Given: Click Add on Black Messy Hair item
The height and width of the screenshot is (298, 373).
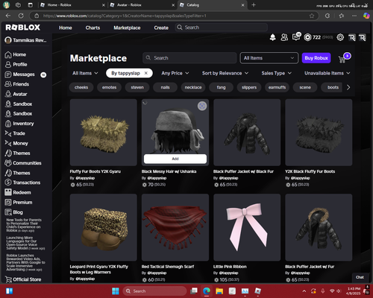Looking at the screenshot, I should [x=175, y=159].
